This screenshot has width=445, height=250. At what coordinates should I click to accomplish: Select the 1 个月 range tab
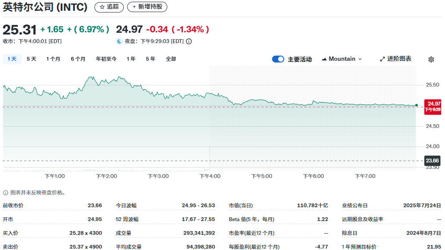point(53,59)
